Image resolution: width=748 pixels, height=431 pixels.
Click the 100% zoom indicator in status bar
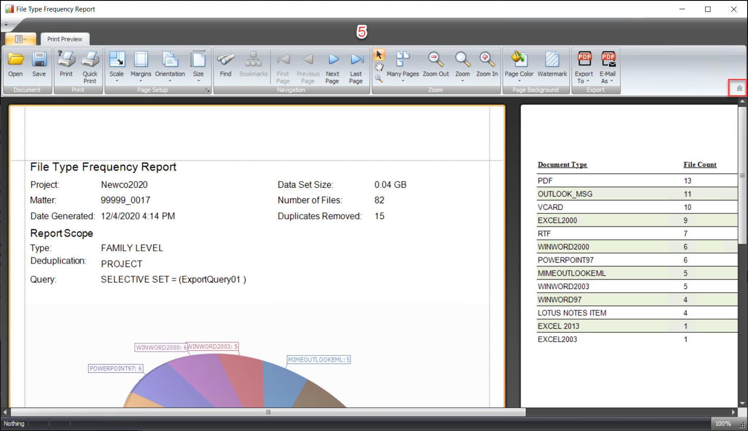[x=723, y=424]
